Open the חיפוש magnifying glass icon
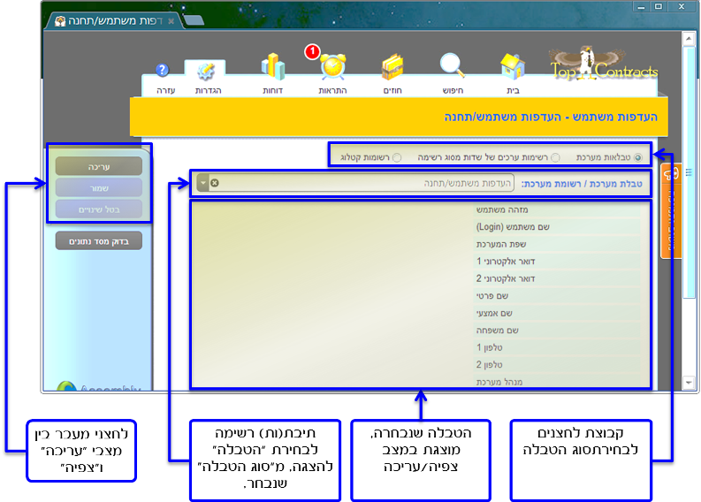The width and height of the screenshot is (701, 502). click(453, 66)
